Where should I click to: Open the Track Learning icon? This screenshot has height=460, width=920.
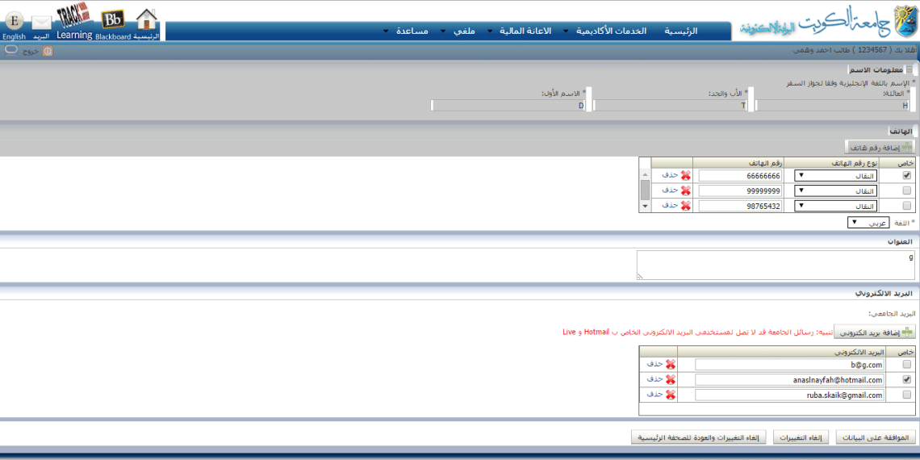coord(73,19)
